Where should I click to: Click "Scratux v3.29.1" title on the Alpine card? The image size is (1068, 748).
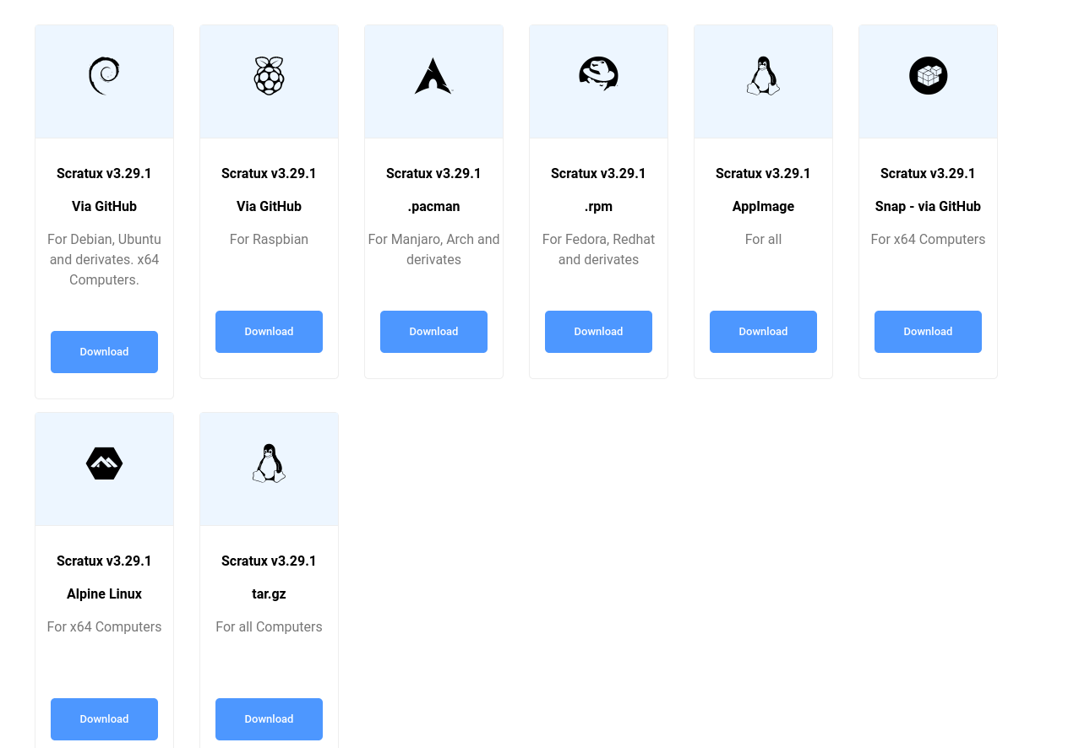(104, 561)
